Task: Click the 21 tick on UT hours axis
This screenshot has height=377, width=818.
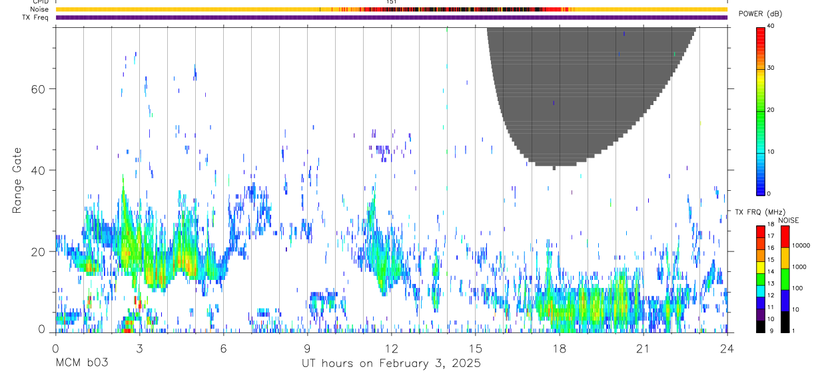Action: pos(643,348)
